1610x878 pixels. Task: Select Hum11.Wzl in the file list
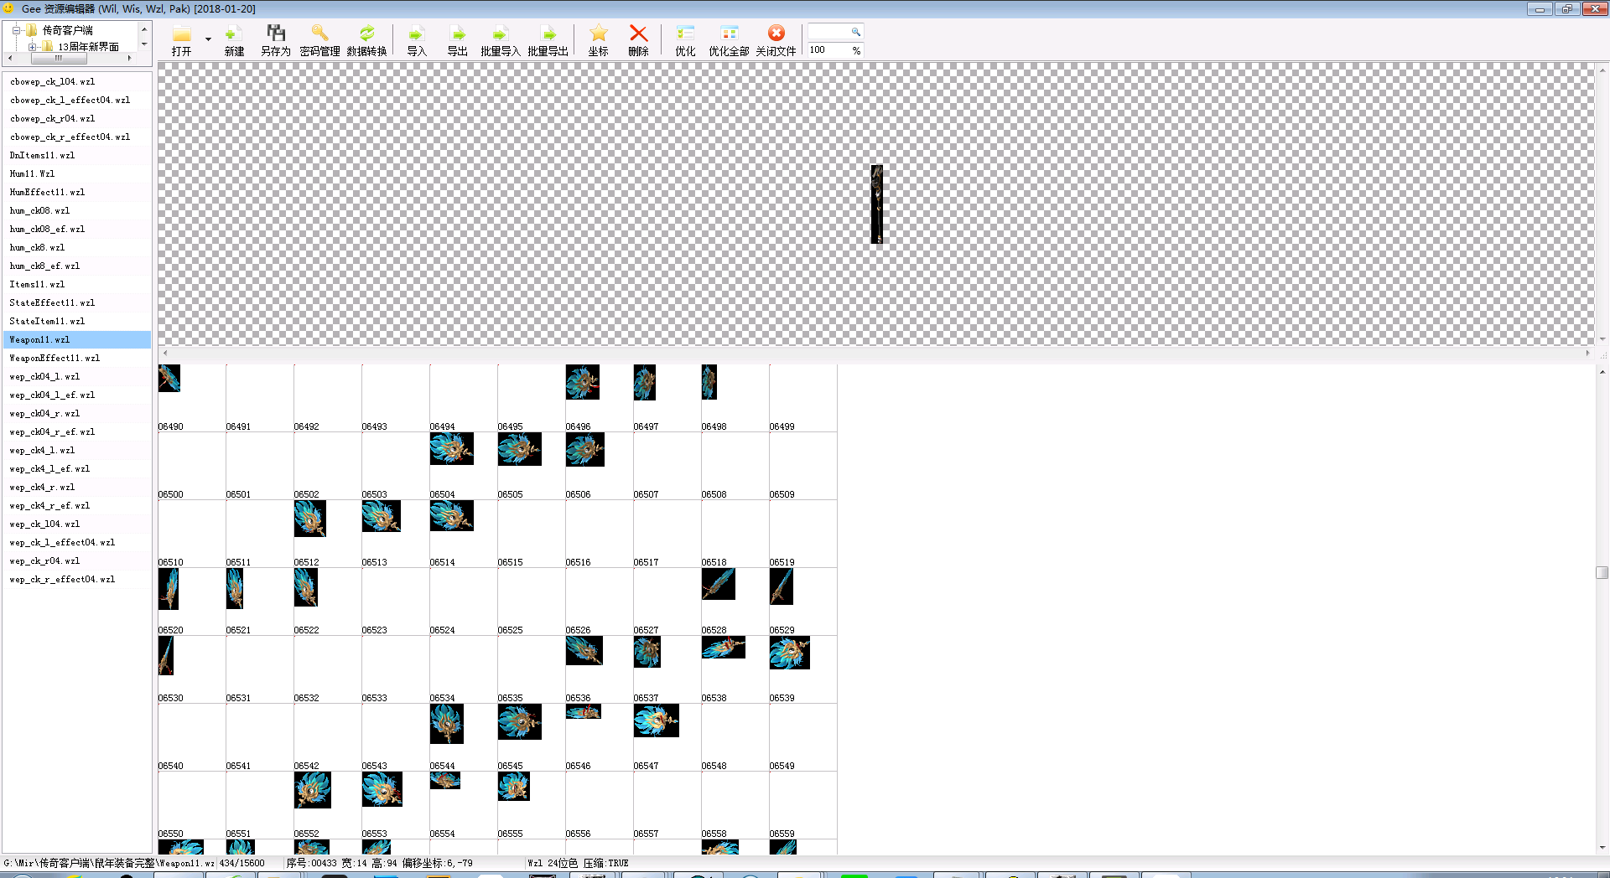(32, 173)
